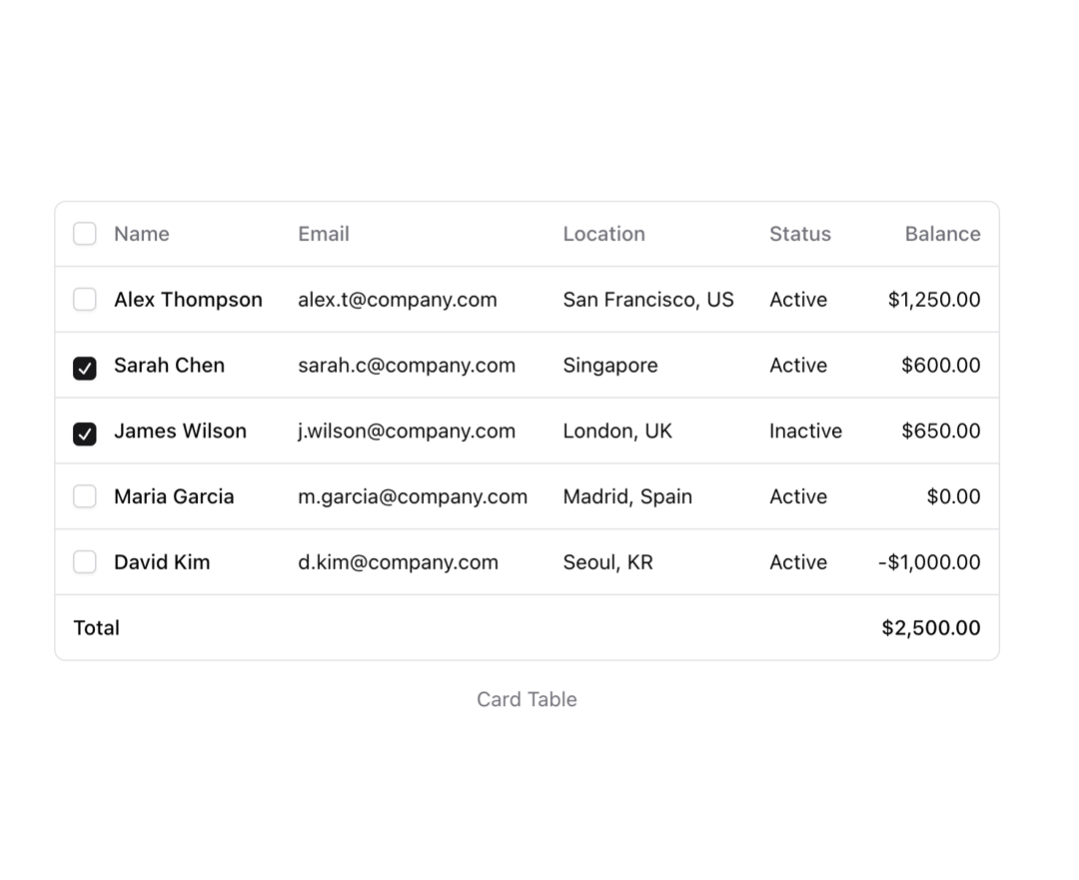
Task: Click the Card Table caption
Action: (528, 700)
